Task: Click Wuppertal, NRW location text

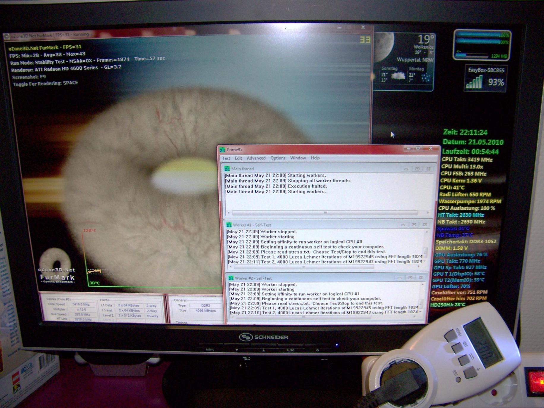Action: (415, 60)
